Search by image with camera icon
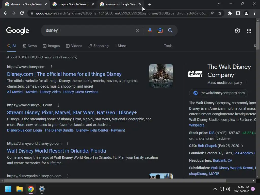 click(x=160, y=30)
